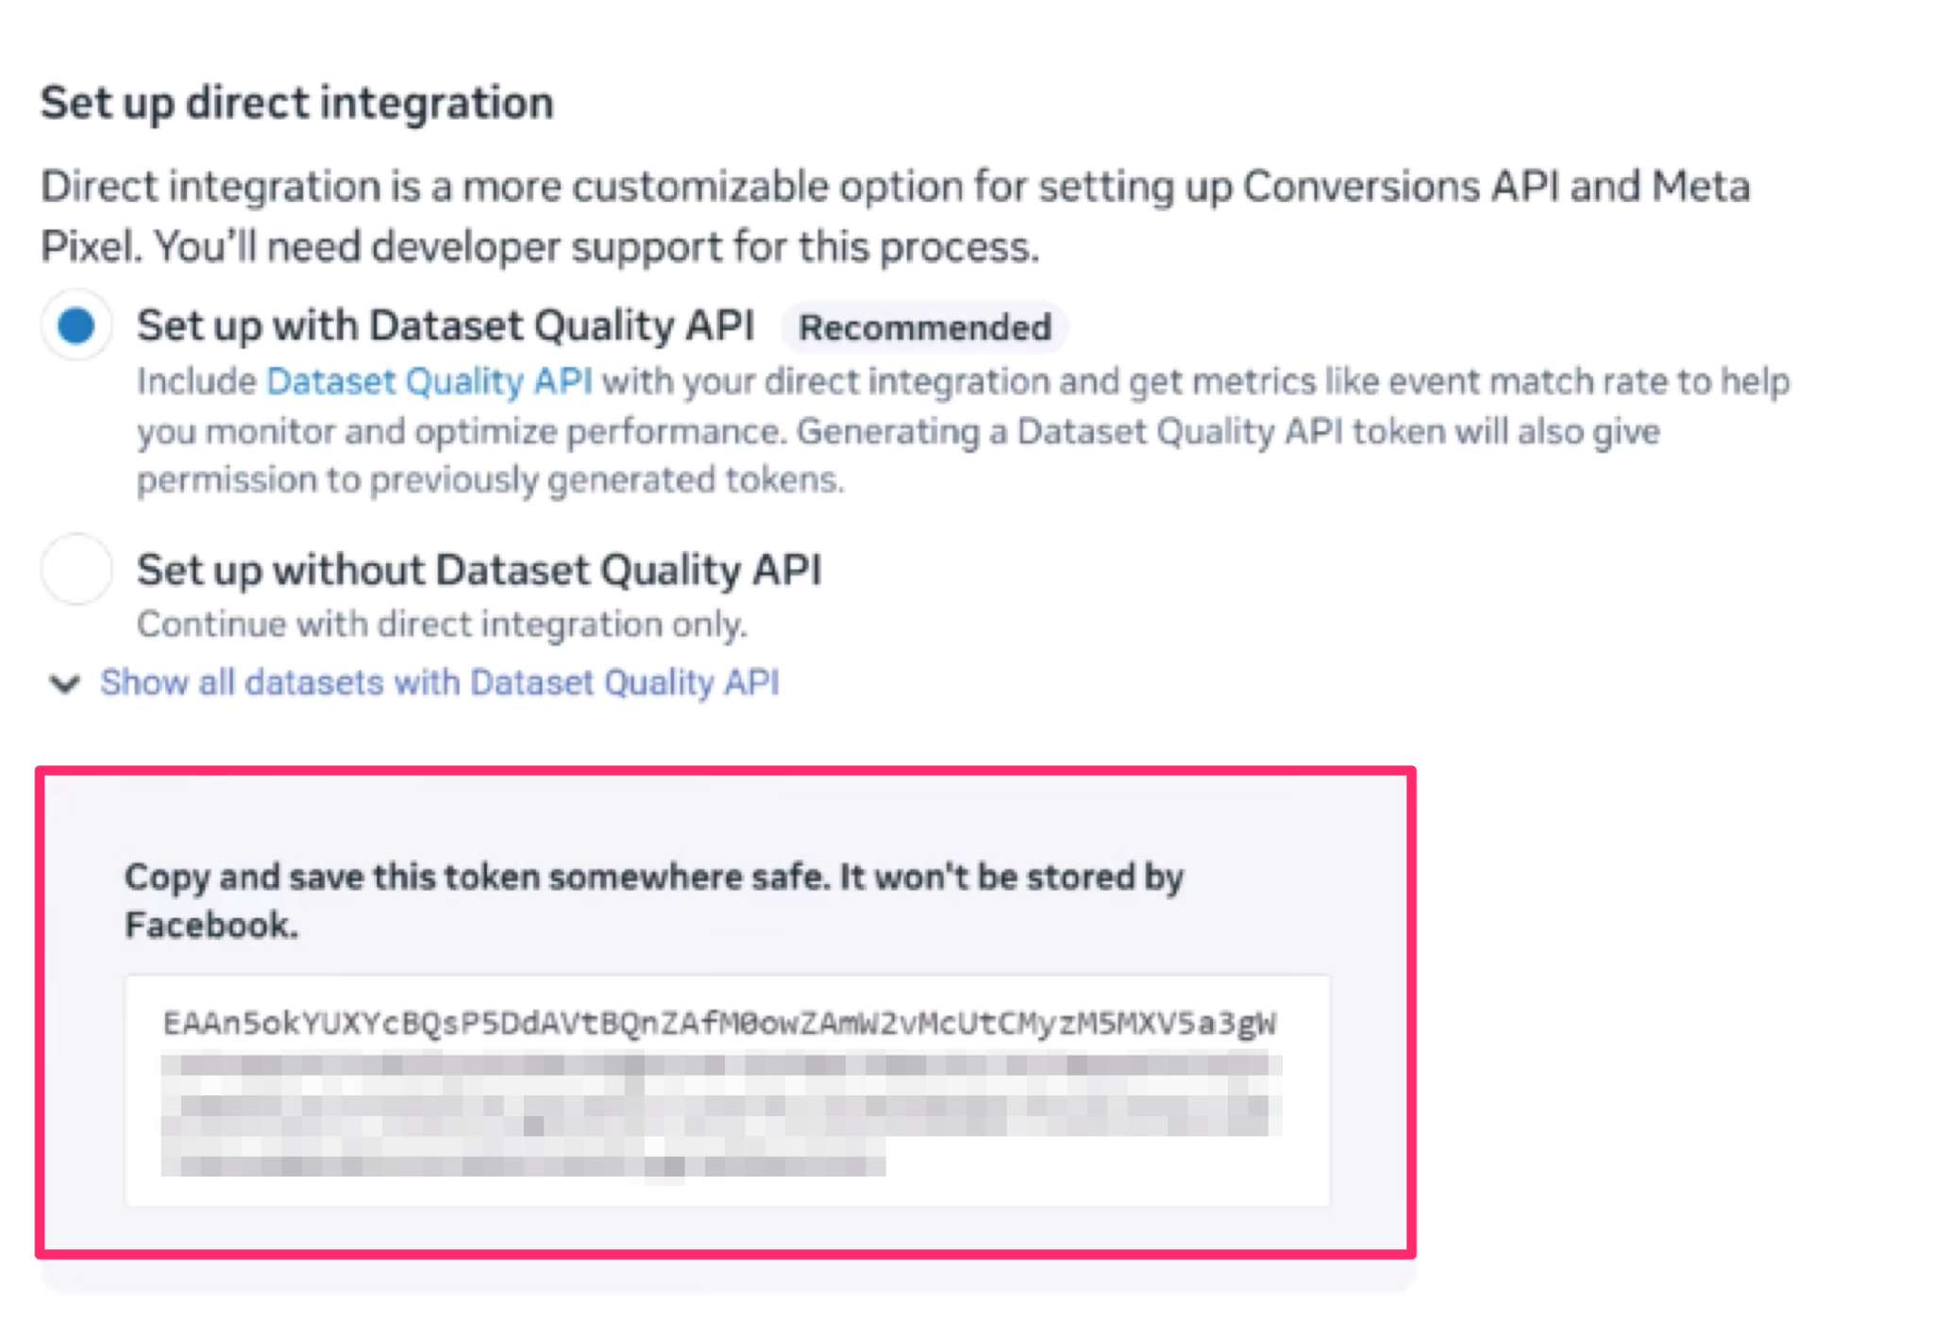The width and height of the screenshot is (1933, 1319).
Task: Click the "Set up direct integration" heading
Action: coord(296,102)
